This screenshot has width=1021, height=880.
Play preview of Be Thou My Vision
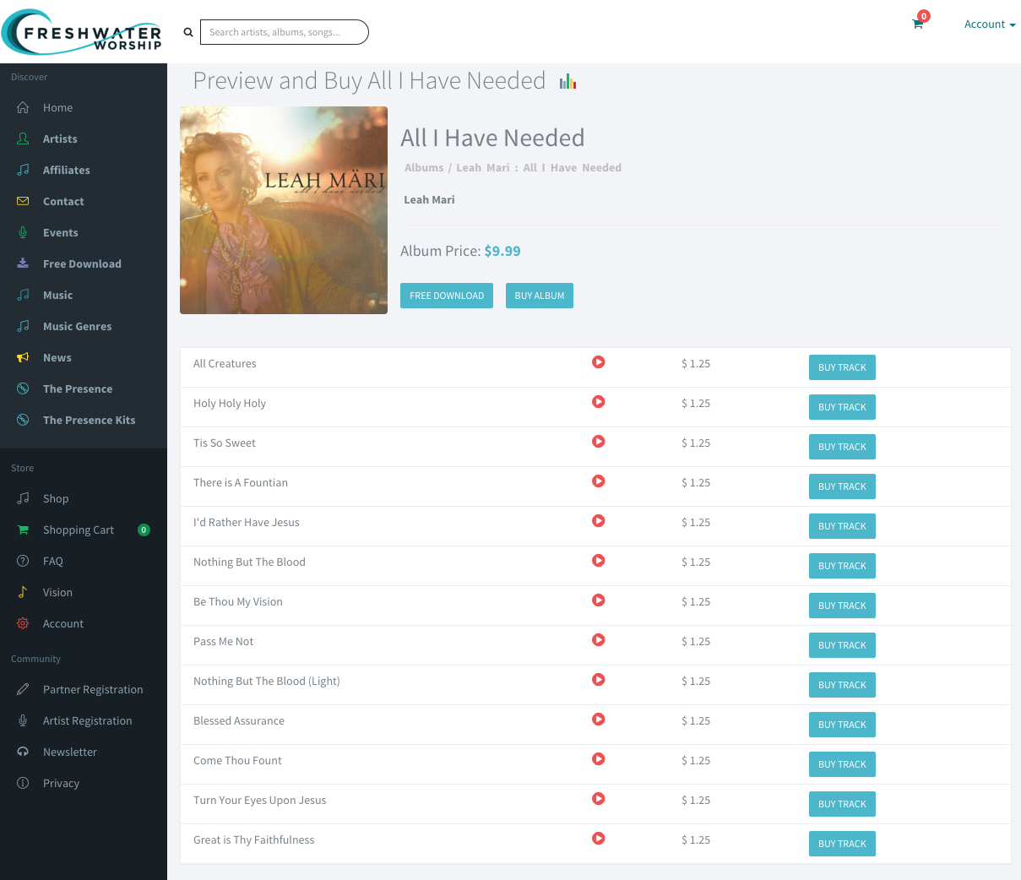pyautogui.click(x=599, y=600)
